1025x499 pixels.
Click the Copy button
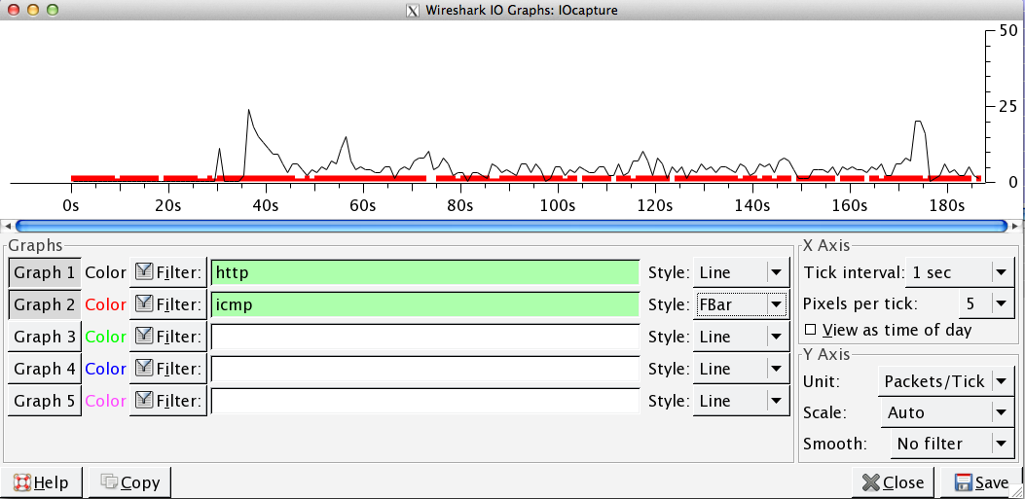(x=130, y=482)
